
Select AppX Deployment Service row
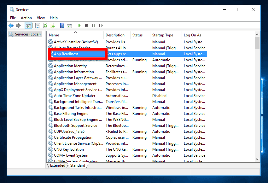pos(127,90)
